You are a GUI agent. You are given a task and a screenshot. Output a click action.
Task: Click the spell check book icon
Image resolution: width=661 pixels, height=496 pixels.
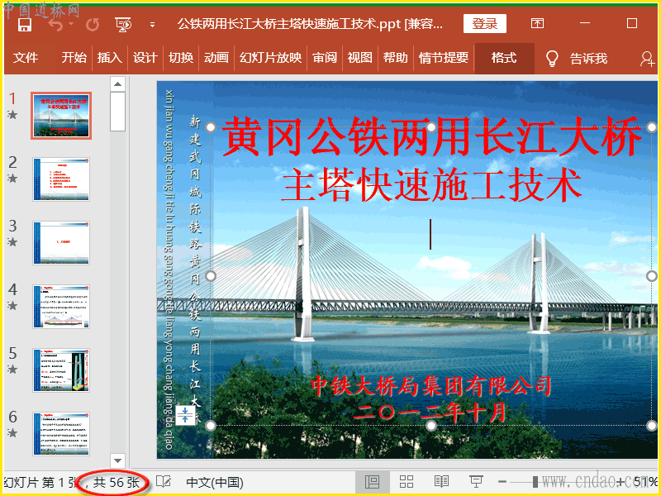(x=163, y=482)
